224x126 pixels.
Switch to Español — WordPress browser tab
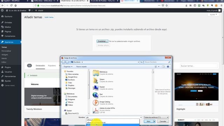14,1
